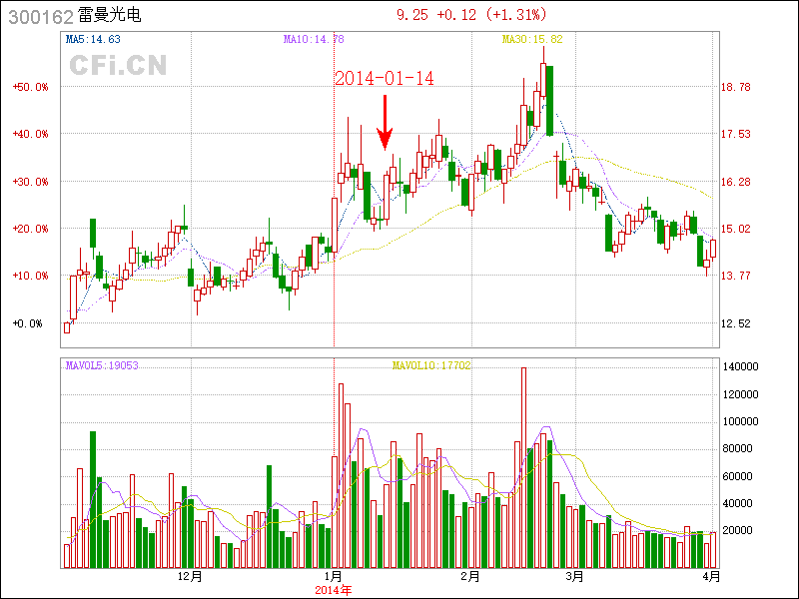The height and width of the screenshot is (599, 799).
Task: Click the 3月 label on time axis
Action: [x=574, y=577]
